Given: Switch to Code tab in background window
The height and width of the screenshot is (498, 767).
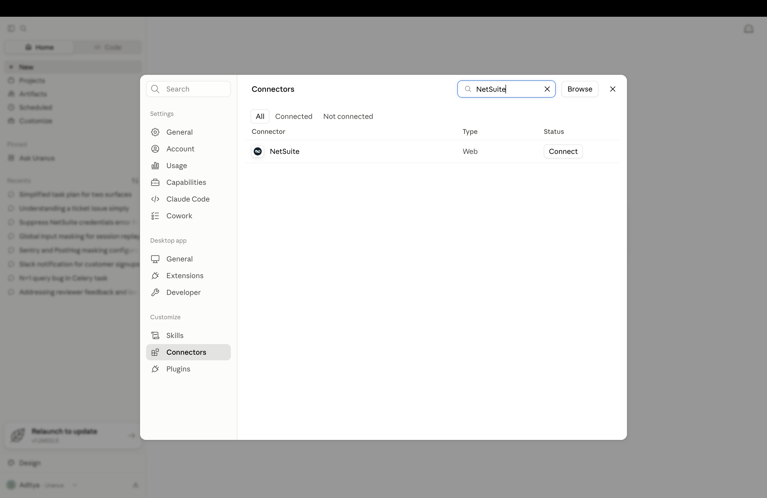Looking at the screenshot, I should pyautogui.click(x=108, y=47).
